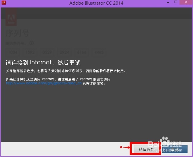
Task: Click the heading 请连接到 Internet，然后重试
Action: [43, 63]
